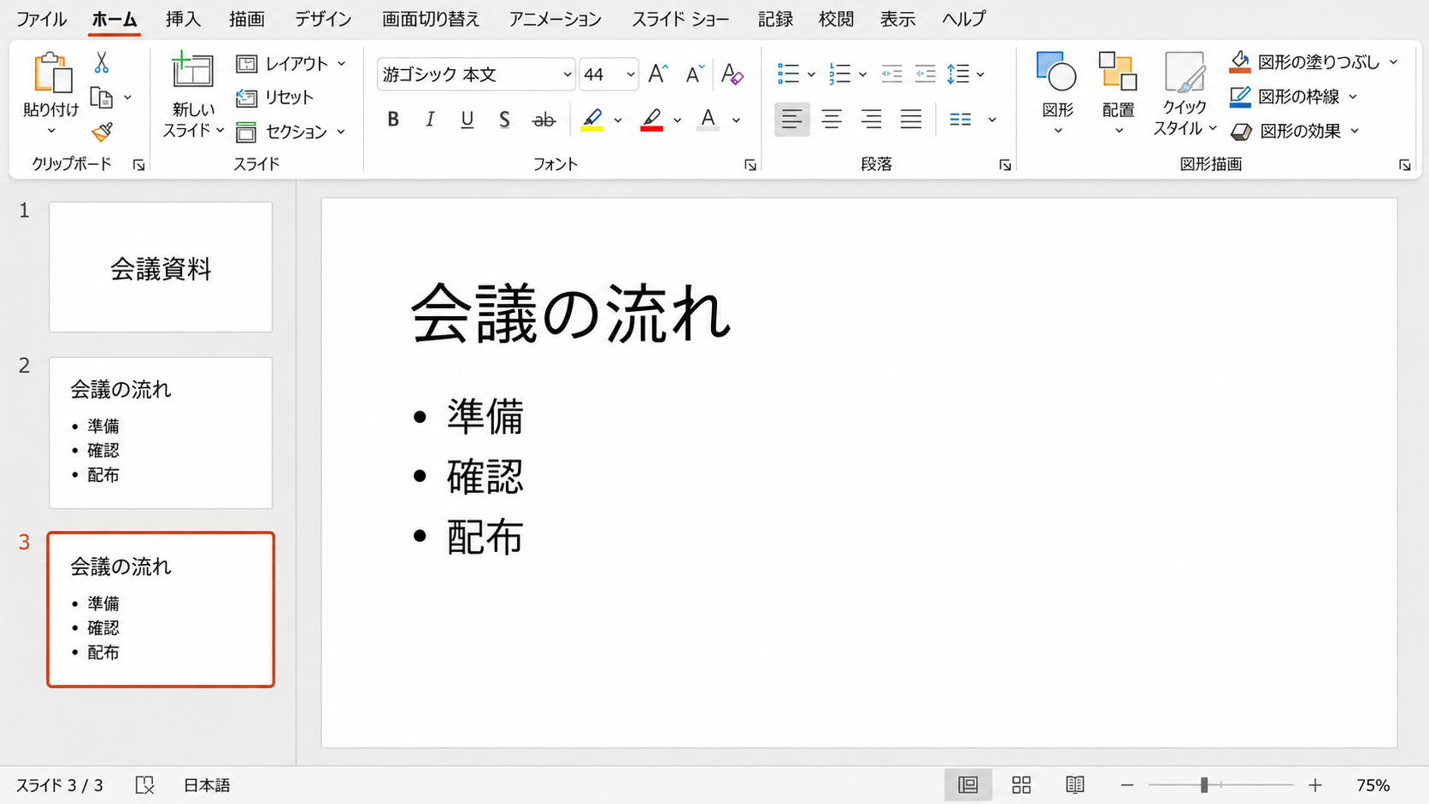Switch to the 校閲 tab
Viewport: 1429px width, 804px height.
point(836,19)
